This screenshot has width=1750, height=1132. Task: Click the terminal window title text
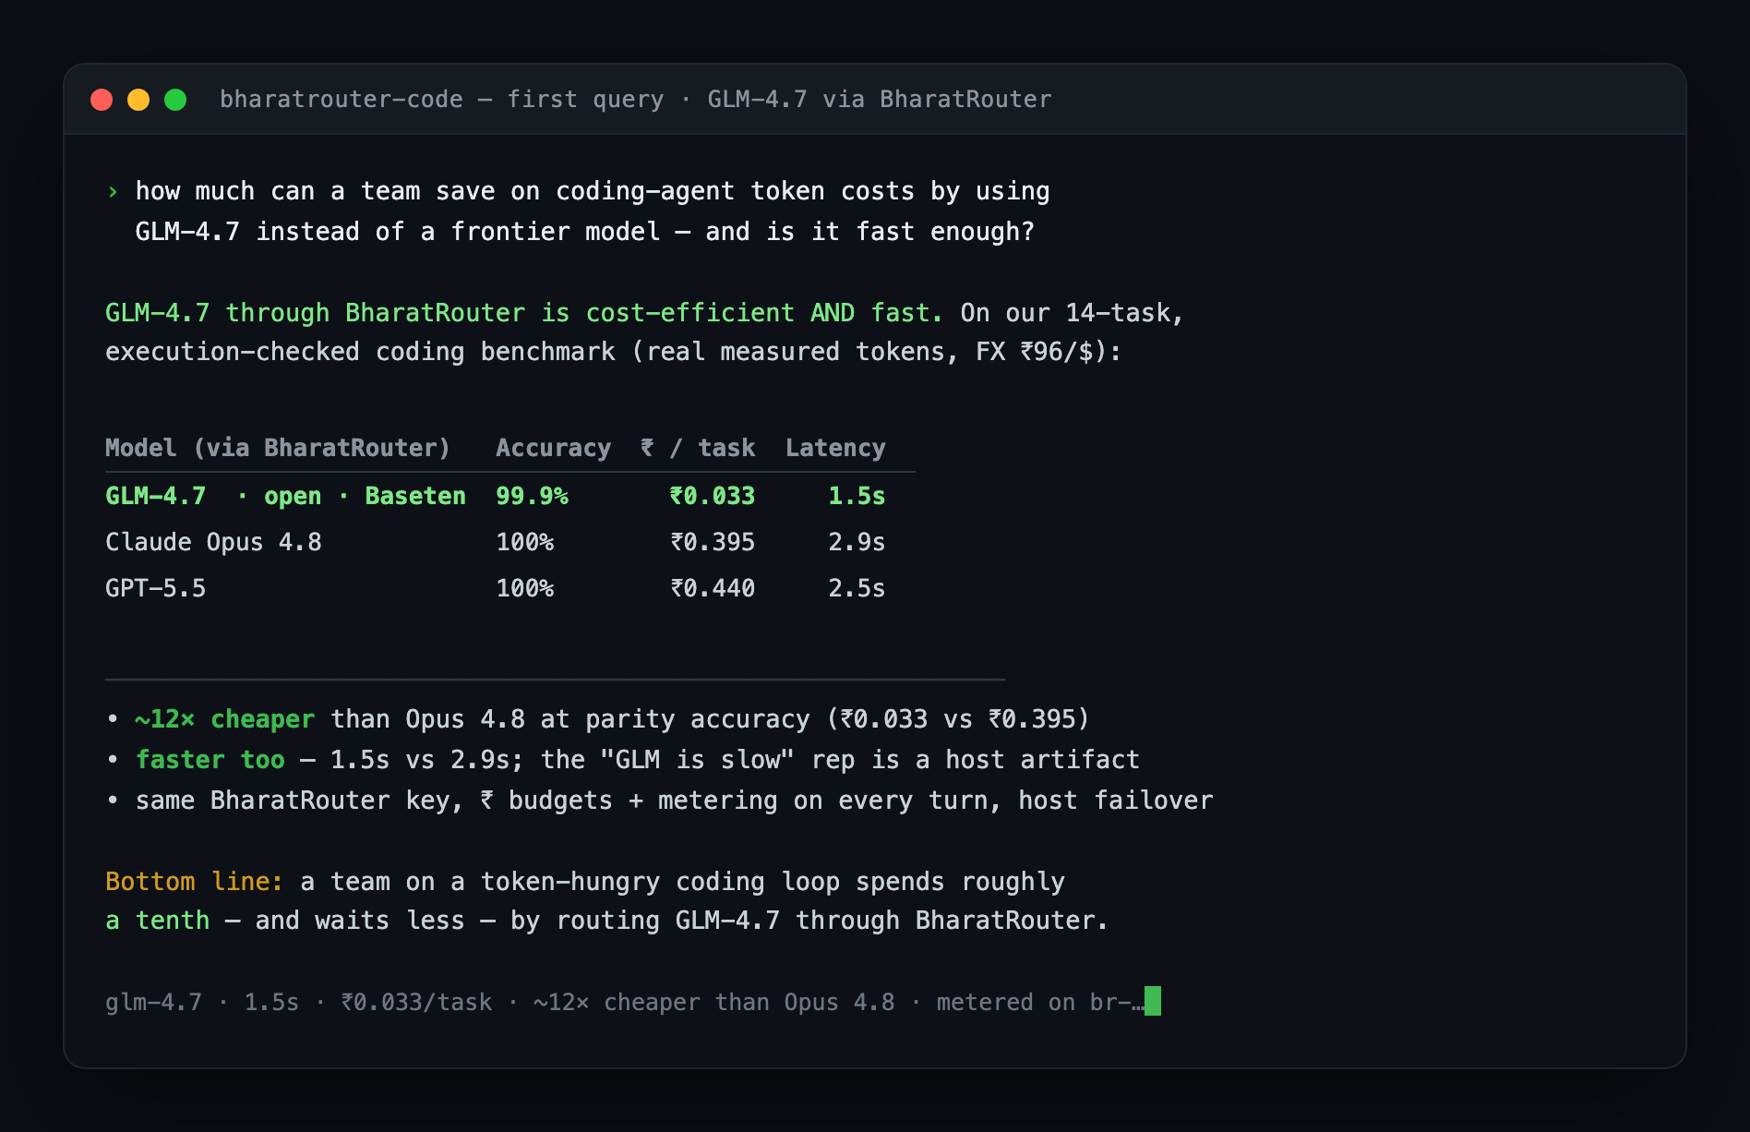coord(635,100)
